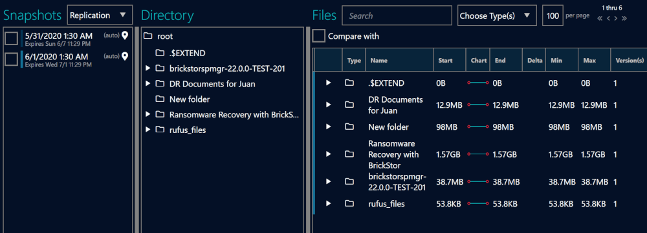647x233 pixels.
Task: Expand DR Documents for Juan row in Files
Action: click(329, 105)
